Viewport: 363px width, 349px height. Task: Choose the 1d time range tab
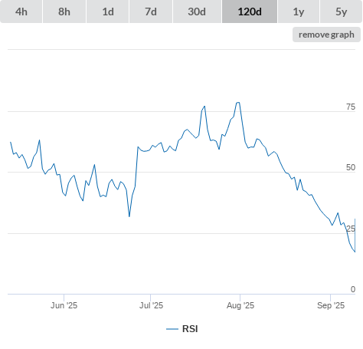coord(108,12)
